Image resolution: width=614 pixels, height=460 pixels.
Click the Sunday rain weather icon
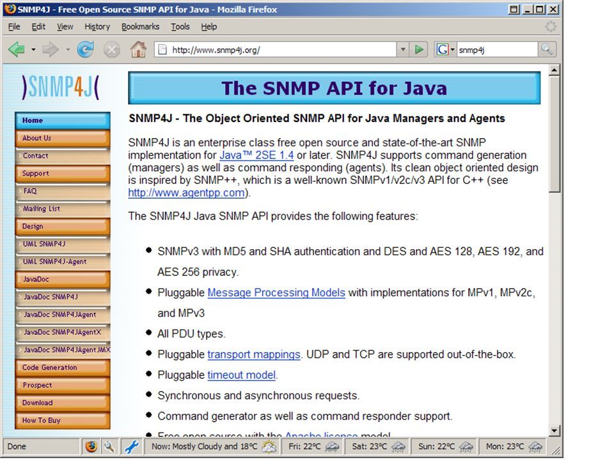click(x=466, y=447)
